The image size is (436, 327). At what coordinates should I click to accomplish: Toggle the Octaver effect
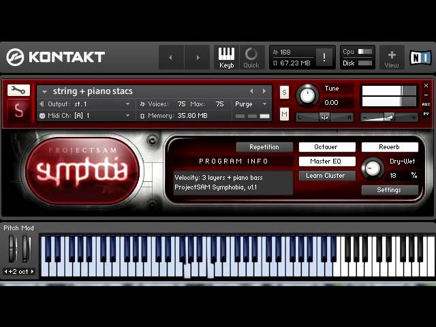tap(327, 147)
